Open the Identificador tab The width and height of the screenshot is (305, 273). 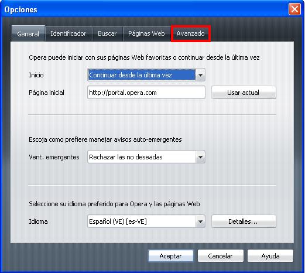click(68, 33)
